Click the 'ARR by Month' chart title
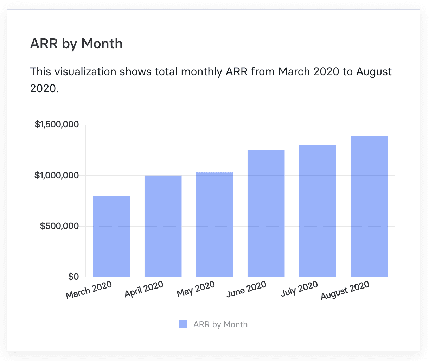 click(x=76, y=44)
